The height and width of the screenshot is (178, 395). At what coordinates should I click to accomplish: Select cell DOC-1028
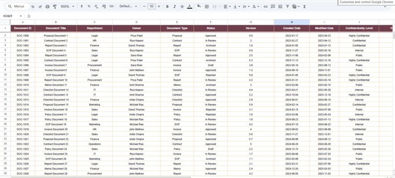pyautogui.click(x=23, y=174)
